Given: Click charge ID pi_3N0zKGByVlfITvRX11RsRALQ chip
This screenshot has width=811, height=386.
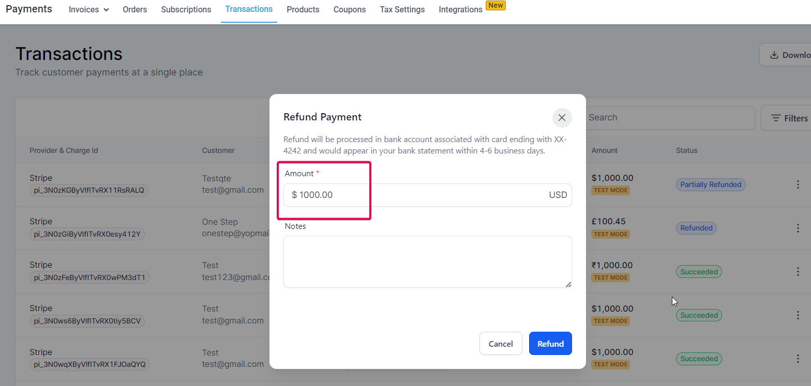Looking at the screenshot, I should 89,190.
